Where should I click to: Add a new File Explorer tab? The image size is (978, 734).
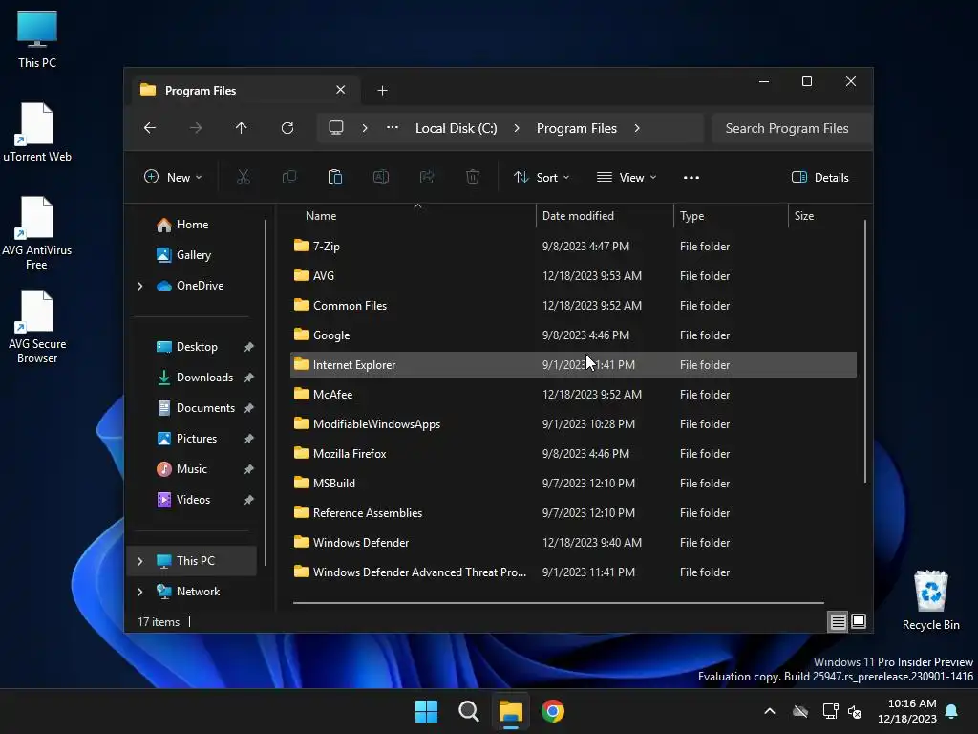click(x=382, y=91)
